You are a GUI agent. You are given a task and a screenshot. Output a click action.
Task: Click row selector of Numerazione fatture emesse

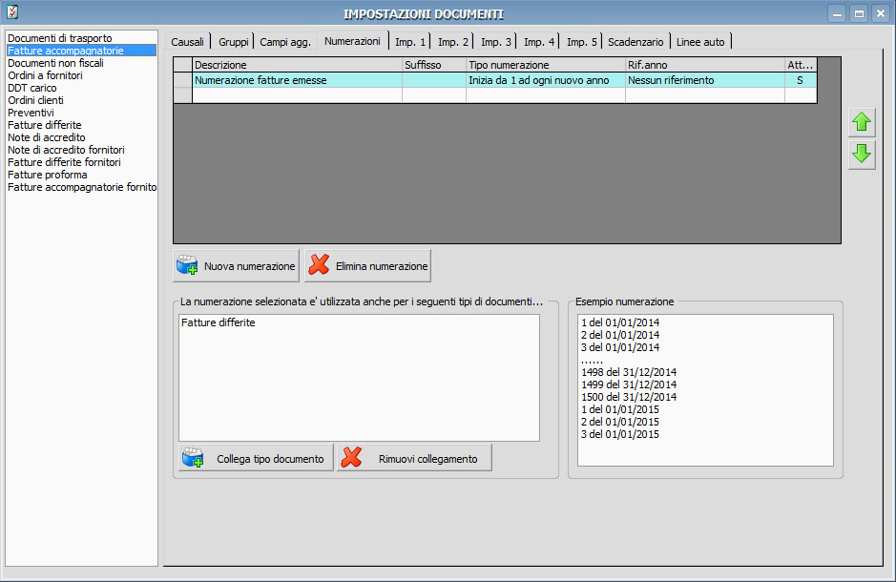[x=183, y=80]
